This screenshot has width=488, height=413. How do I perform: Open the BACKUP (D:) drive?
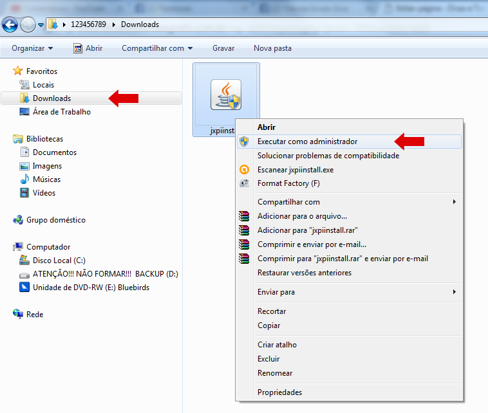[106, 274]
